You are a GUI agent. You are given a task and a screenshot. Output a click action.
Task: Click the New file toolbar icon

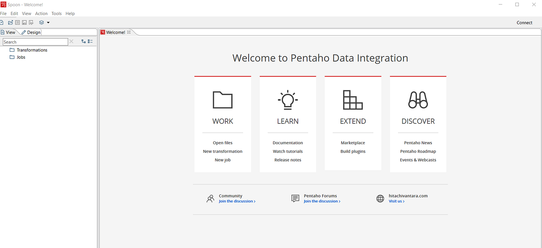coord(2,23)
